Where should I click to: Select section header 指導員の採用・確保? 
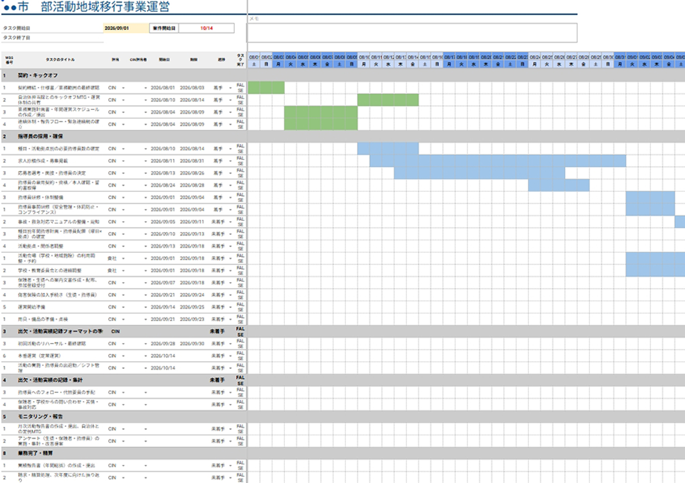pos(40,136)
